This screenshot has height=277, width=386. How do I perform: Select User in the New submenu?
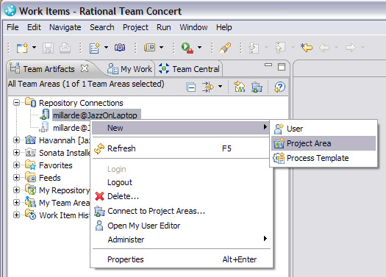click(324, 129)
